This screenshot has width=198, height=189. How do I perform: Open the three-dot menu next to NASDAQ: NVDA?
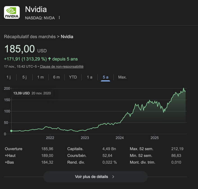[x=59, y=18]
